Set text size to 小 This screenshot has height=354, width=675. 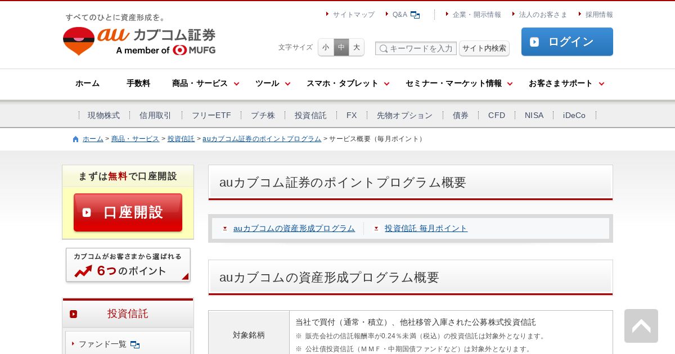[x=326, y=47]
